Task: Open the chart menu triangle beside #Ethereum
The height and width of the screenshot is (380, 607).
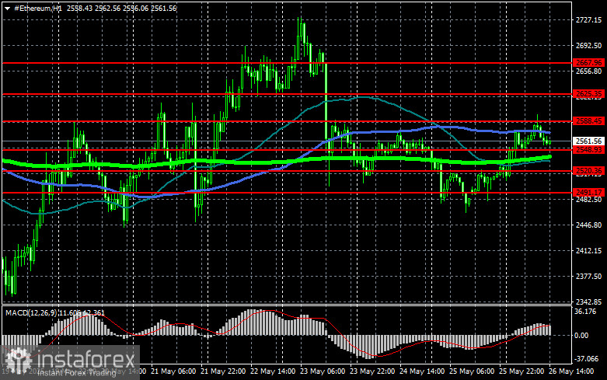Action: click(7, 8)
